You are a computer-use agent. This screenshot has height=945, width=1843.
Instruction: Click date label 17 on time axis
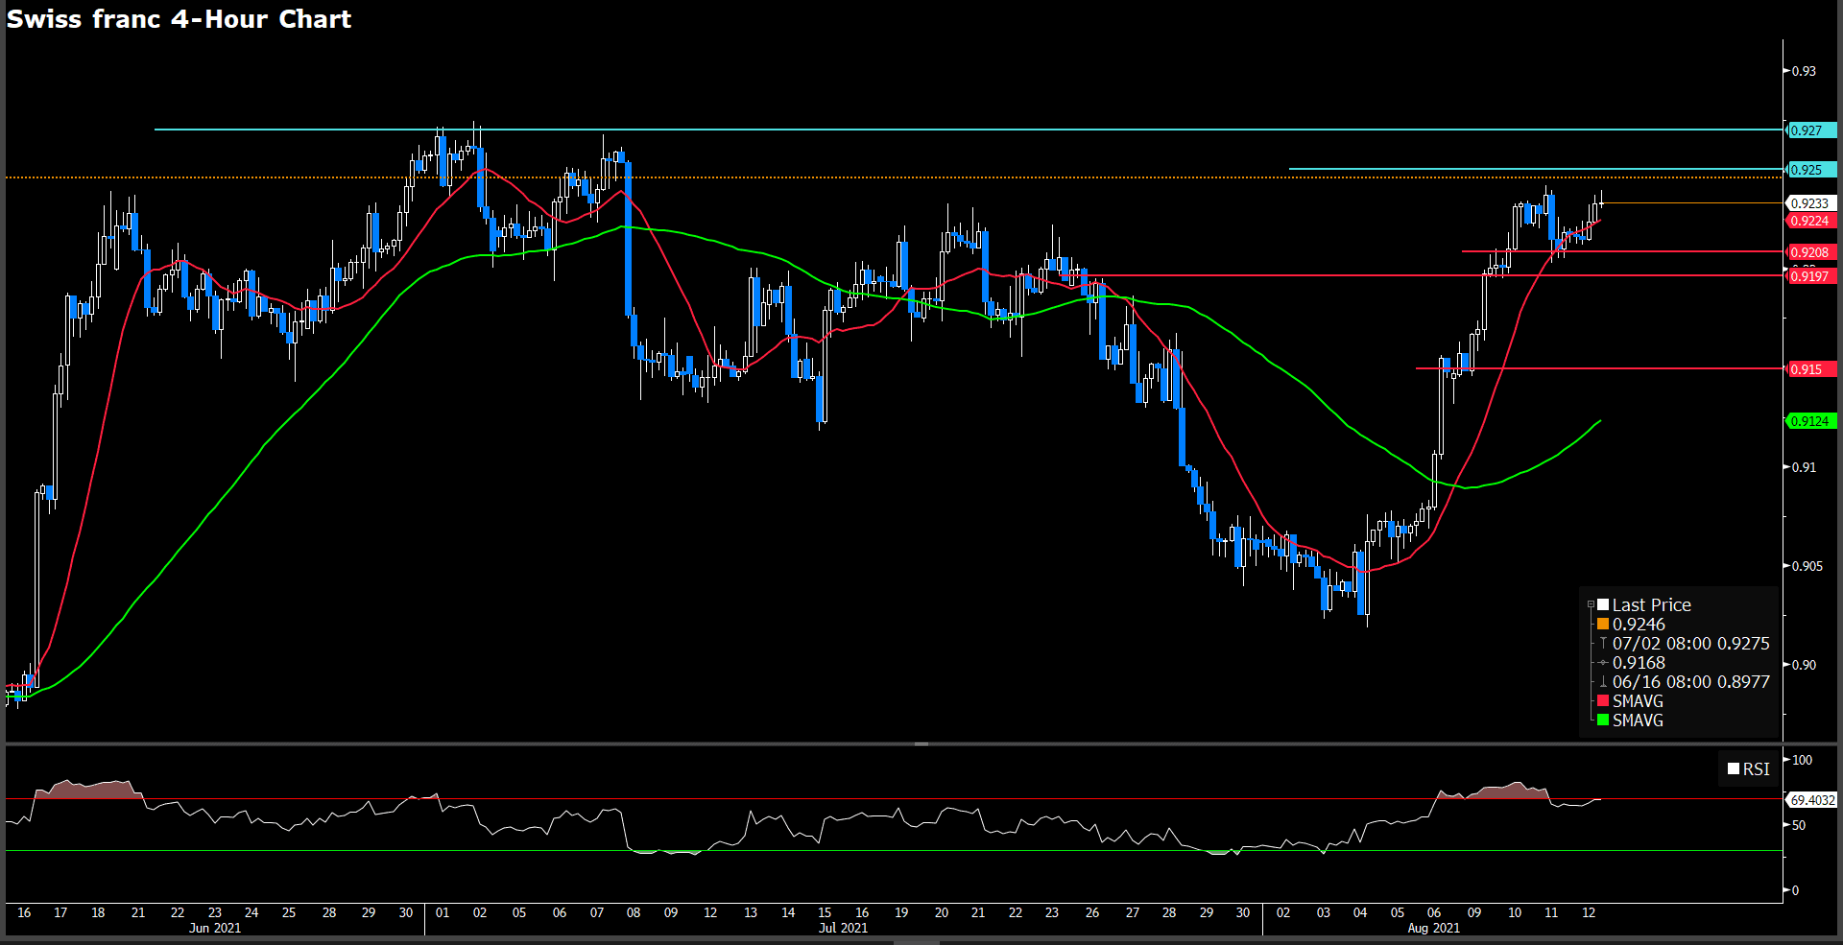click(60, 912)
